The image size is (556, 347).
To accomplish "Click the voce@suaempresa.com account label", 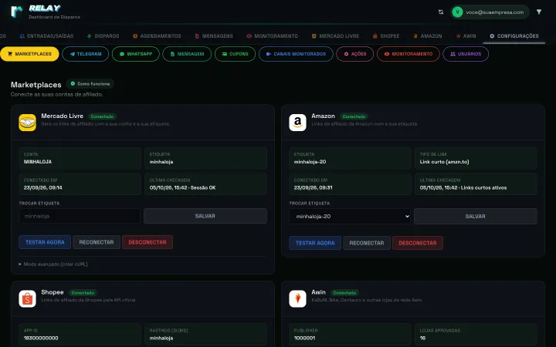I will coord(495,12).
